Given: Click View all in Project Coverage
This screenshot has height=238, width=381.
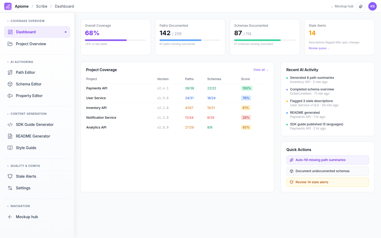Looking at the screenshot, I should 261,70.
